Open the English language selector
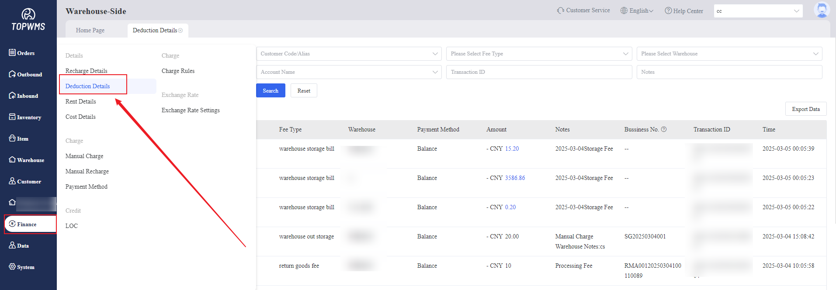The width and height of the screenshot is (836, 290). [x=637, y=11]
